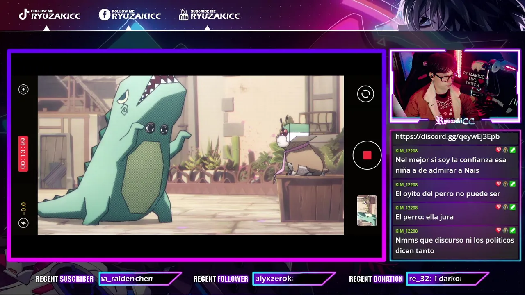Click heart badge on 'Nel mejor si soy' message
Image resolution: width=525 pixels, height=295 pixels.
499,150
